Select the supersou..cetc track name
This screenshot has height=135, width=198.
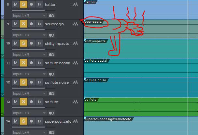tap(58, 122)
